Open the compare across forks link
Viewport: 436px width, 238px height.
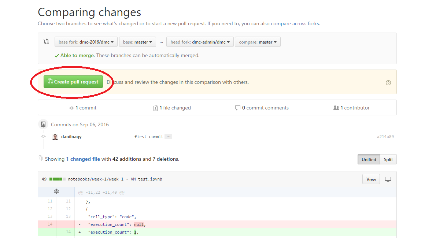295,24
